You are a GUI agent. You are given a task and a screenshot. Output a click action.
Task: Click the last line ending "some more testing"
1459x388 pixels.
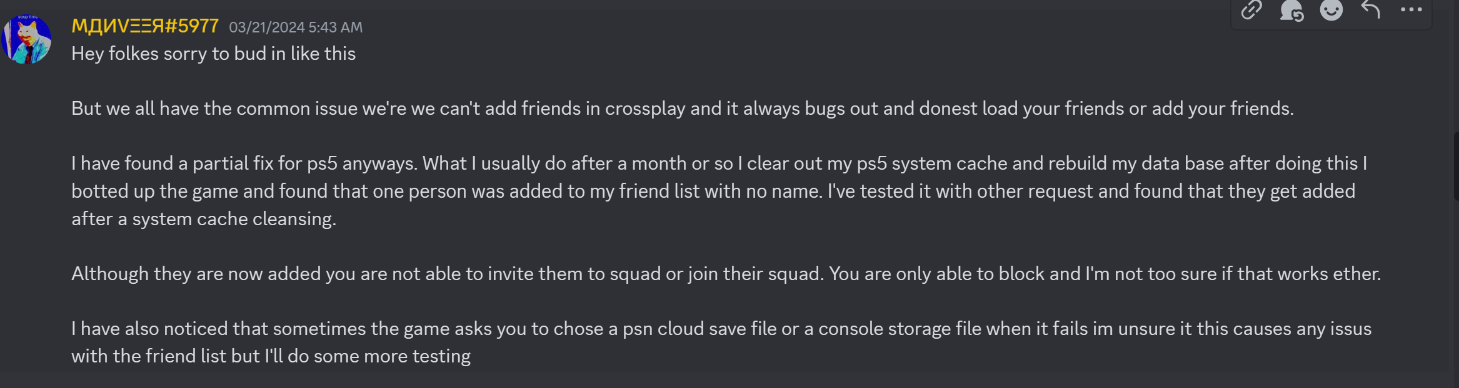coord(271,356)
